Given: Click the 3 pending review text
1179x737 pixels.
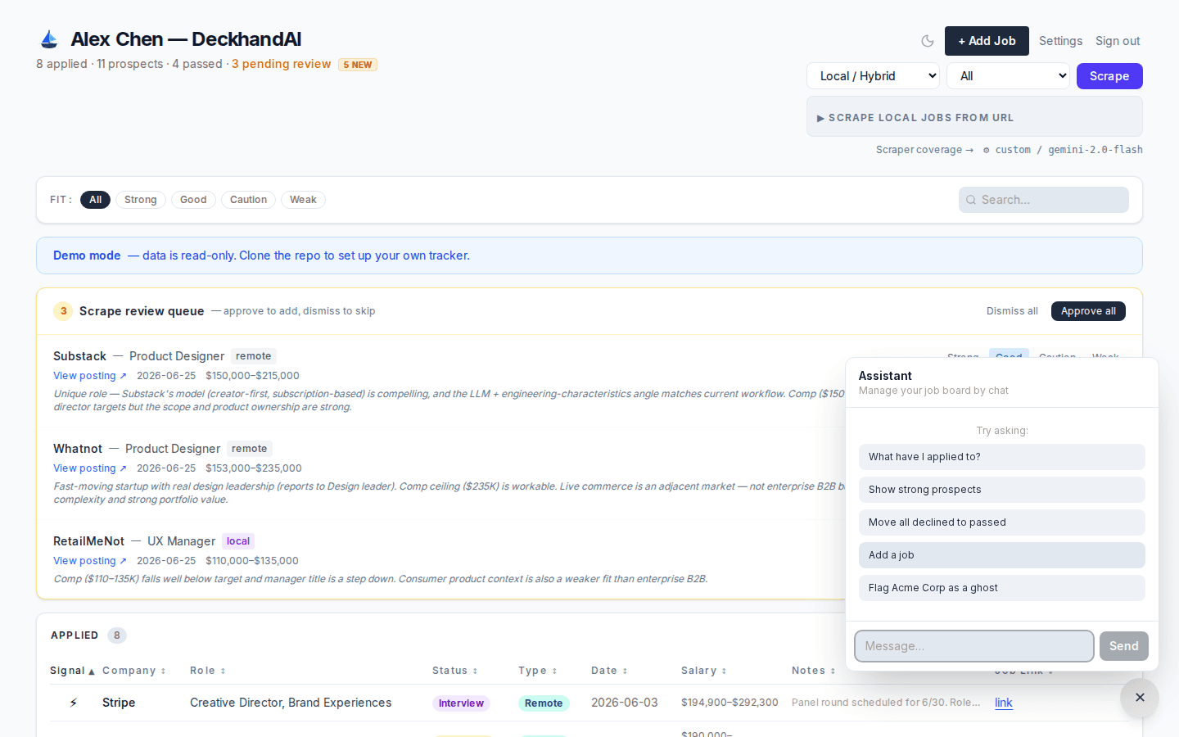Looking at the screenshot, I should [281, 64].
